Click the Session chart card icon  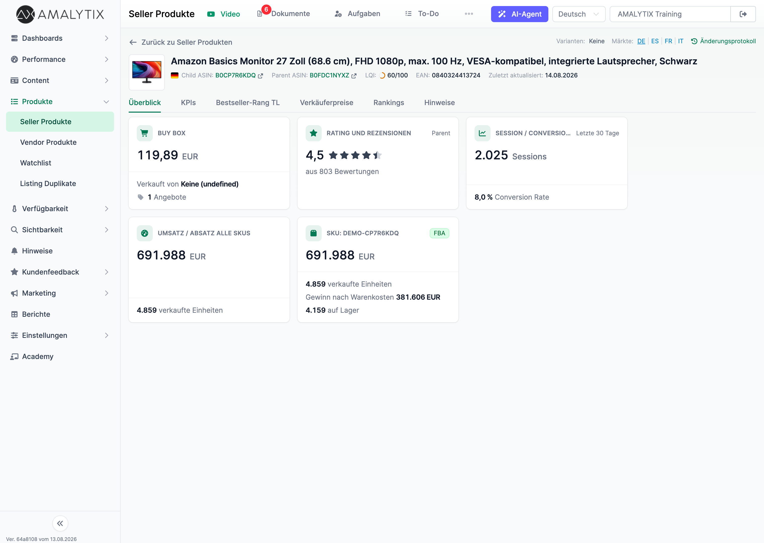click(x=482, y=133)
